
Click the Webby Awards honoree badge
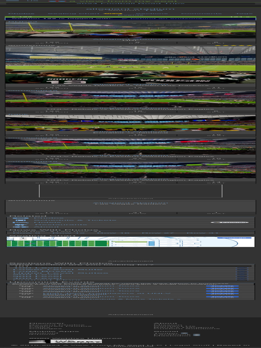point(66,341)
